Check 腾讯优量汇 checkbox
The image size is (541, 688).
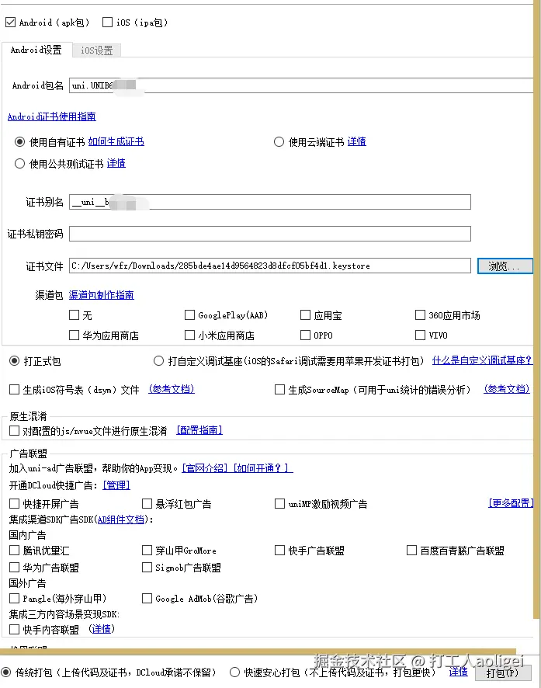tap(15, 551)
